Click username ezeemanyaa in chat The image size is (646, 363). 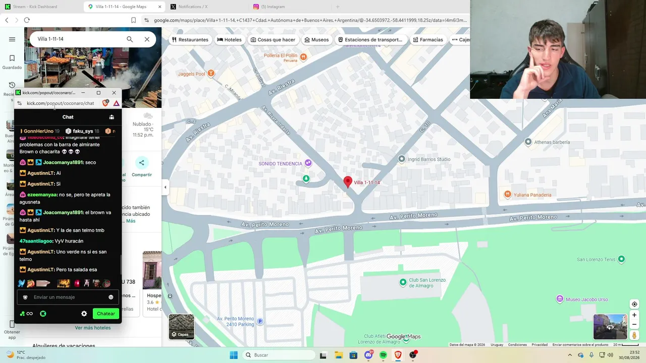(x=42, y=195)
